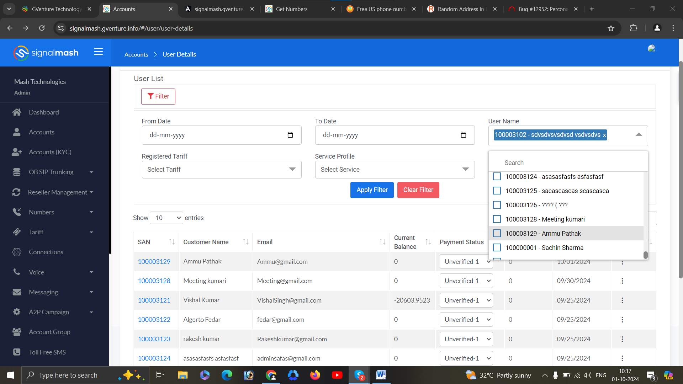The height and width of the screenshot is (384, 683).
Task: Switch to the Get Numbers browser tab
Action: point(291,9)
